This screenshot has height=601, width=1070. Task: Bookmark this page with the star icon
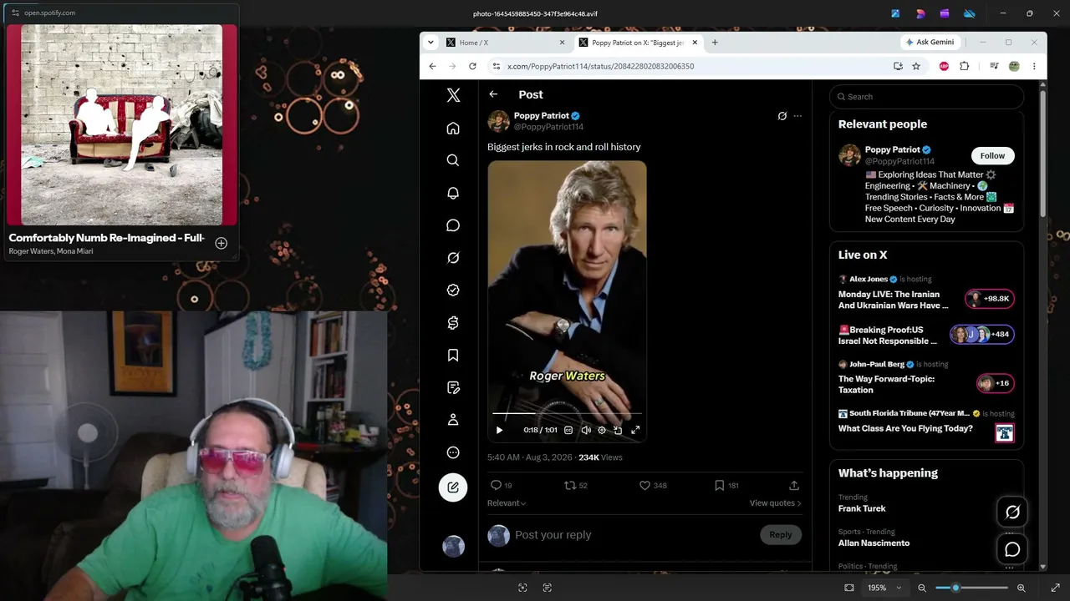916,66
